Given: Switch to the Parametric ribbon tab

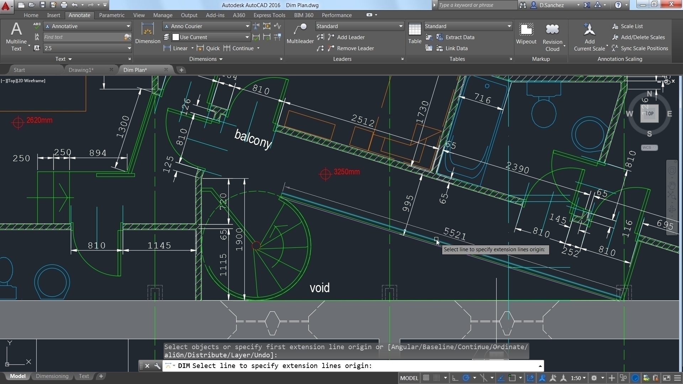Looking at the screenshot, I should click(112, 15).
